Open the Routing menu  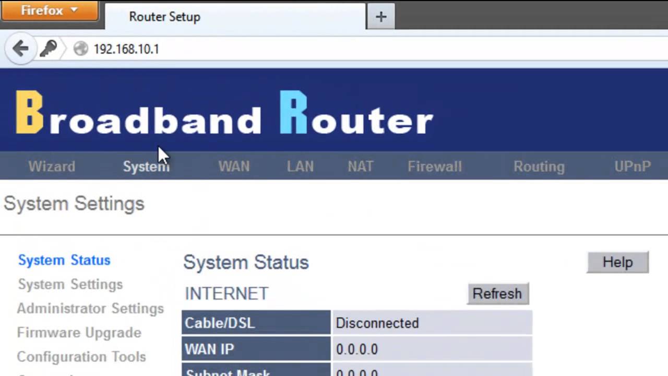(x=539, y=167)
